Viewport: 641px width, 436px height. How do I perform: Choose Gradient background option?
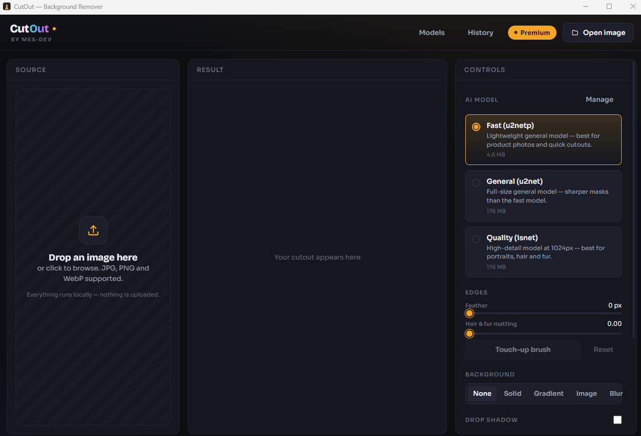pyautogui.click(x=549, y=394)
